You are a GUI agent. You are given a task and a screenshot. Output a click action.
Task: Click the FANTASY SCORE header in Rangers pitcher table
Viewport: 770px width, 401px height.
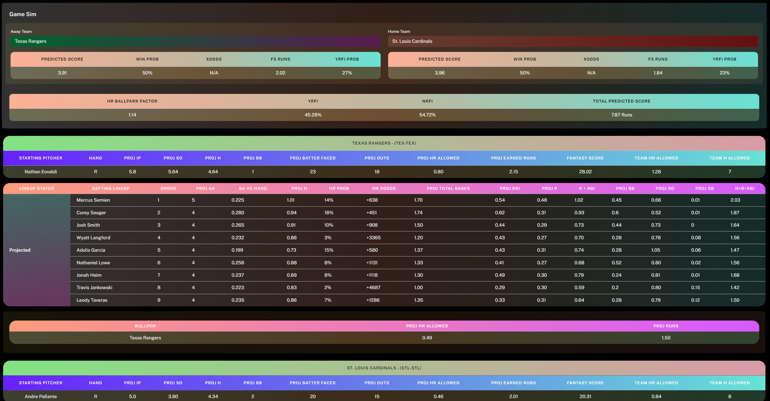585,158
